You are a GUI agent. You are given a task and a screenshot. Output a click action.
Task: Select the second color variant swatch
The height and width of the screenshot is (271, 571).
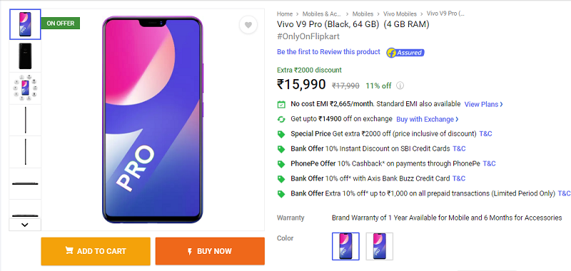click(380, 246)
